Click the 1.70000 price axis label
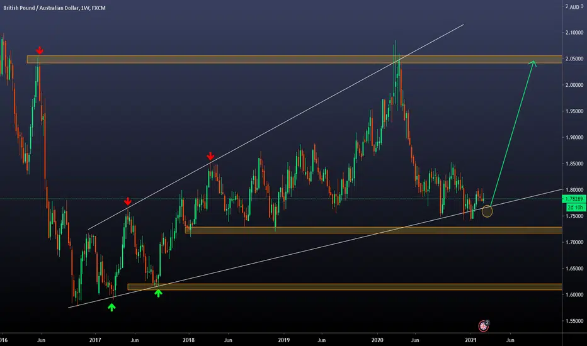Viewport: 587px width, 346px height. pyautogui.click(x=574, y=242)
